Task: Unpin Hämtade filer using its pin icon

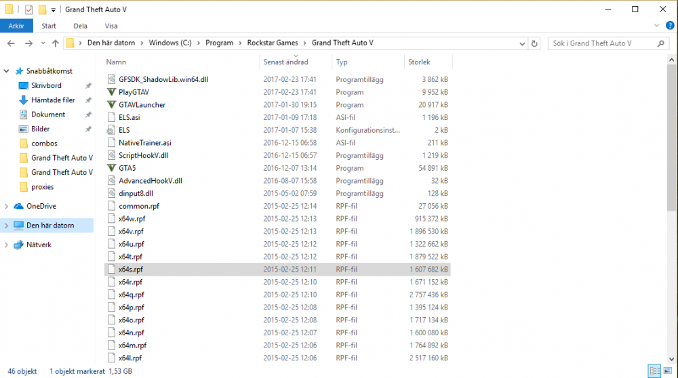Action: pos(88,100)
